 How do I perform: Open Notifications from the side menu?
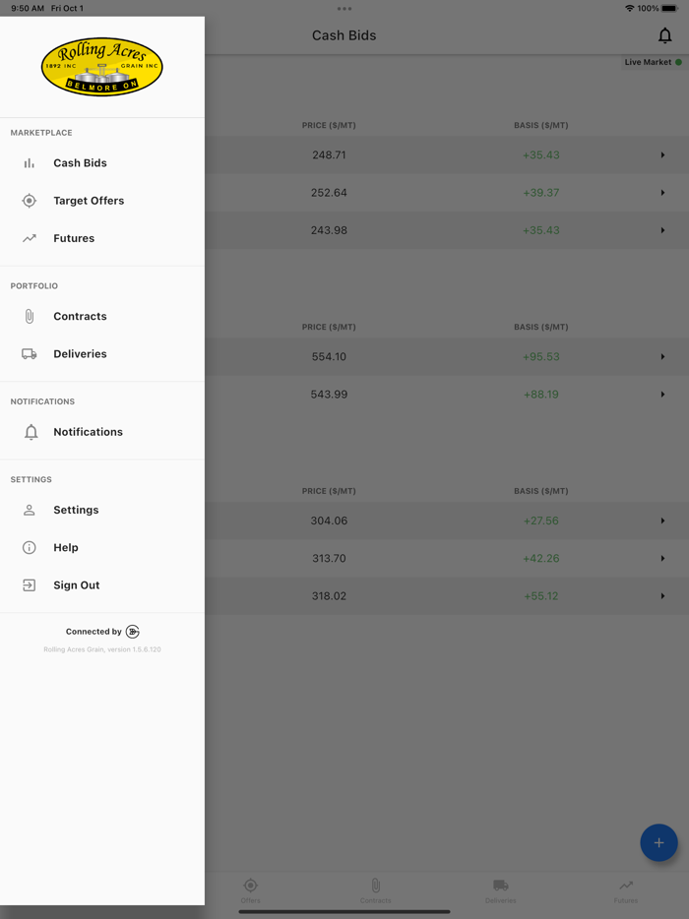[x=88, y=432]
